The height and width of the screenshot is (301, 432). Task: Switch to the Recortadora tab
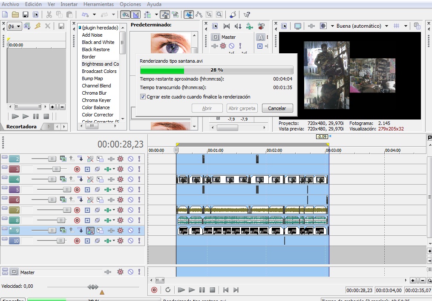point(21,127)
